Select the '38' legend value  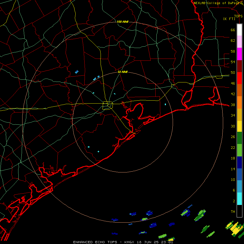pos(233,105)
